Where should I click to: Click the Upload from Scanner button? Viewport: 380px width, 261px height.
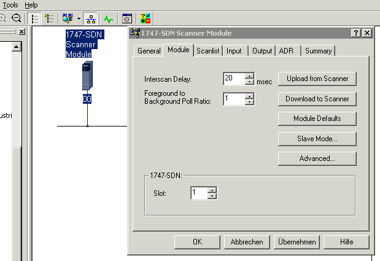point(317,79)
